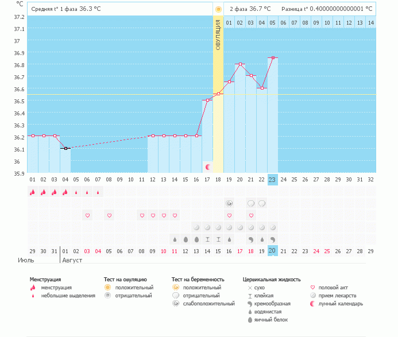The image size is (398, 337).
Task: Click heart icon for cycle day 21
Action: (252, 215)
